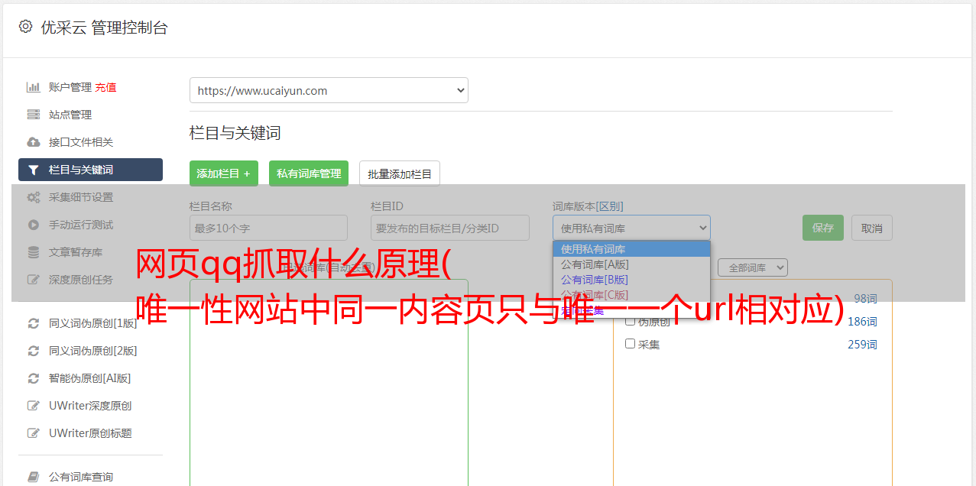This screenshot has height=486, width=976.
Task: Choose 公有词库[B版] in the dropdown list
Action: tap(631, 280)
